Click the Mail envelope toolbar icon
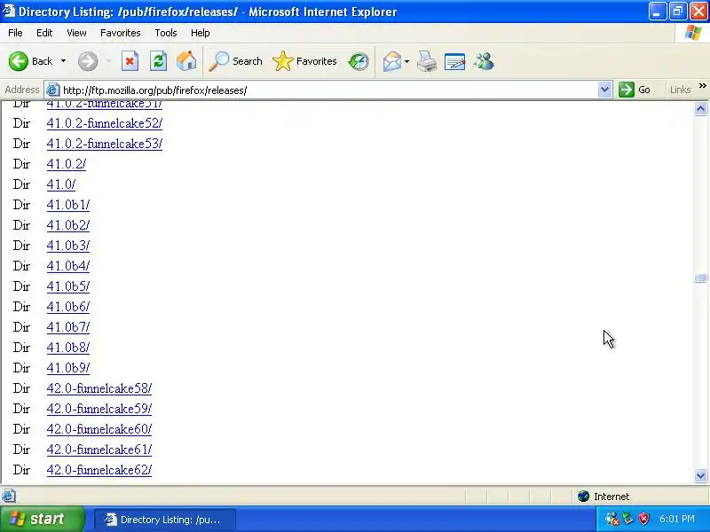710x532 pixels. point(392,61)
